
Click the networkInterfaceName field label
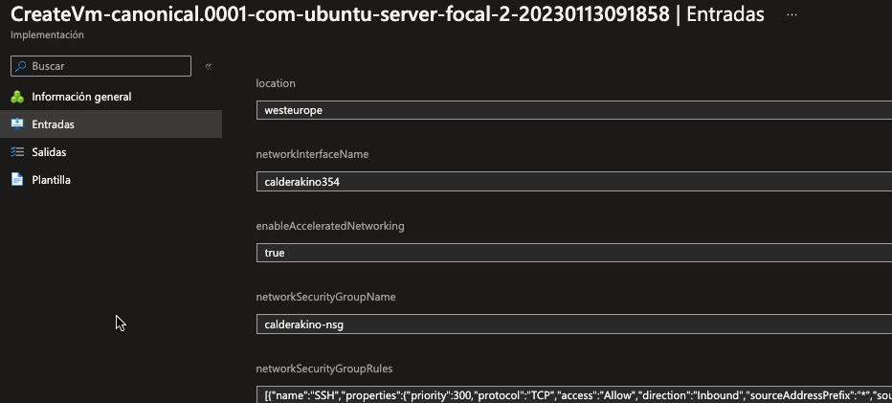click(312, 154)
